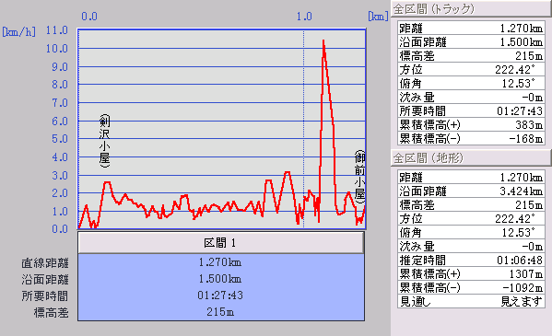
Task: Click the highest speed peak on red graph
Action: coord(323,41)
